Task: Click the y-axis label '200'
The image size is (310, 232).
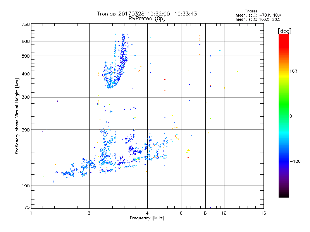Action: [x=26, y=130]
